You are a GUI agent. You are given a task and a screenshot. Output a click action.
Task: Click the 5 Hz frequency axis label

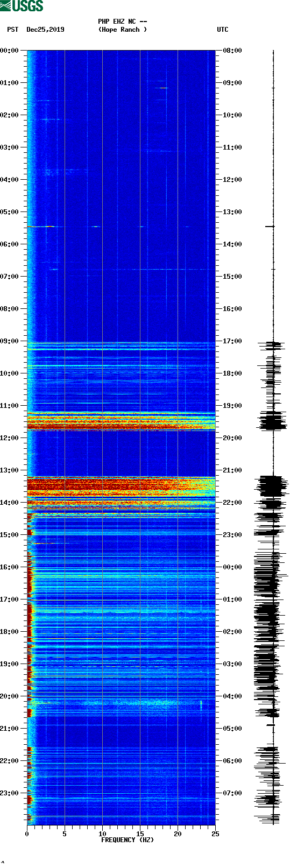(65, 834)
